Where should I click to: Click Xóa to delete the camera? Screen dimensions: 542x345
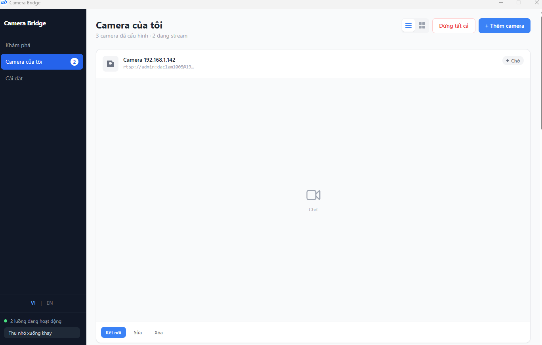[x=158, y=332]
